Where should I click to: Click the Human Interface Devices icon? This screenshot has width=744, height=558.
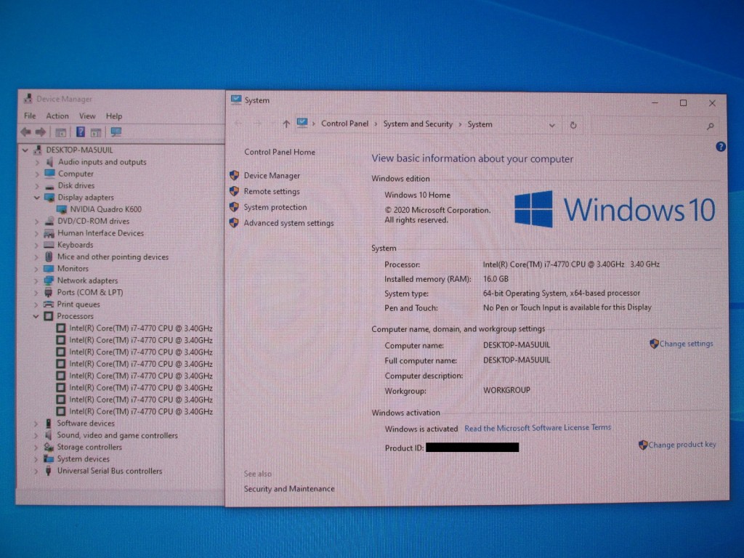[x=49, y=233]
